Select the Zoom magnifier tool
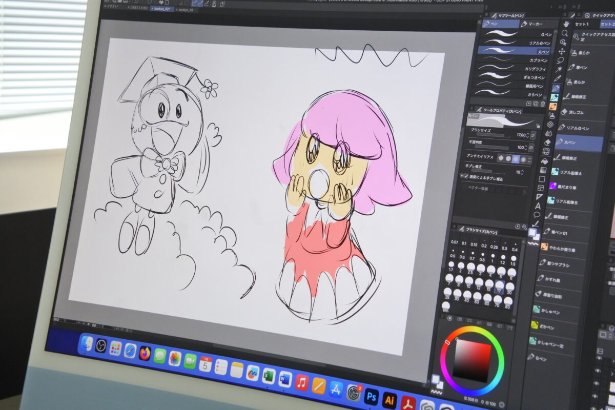Viewport: 615px width, 410px height. click(564, 33)
